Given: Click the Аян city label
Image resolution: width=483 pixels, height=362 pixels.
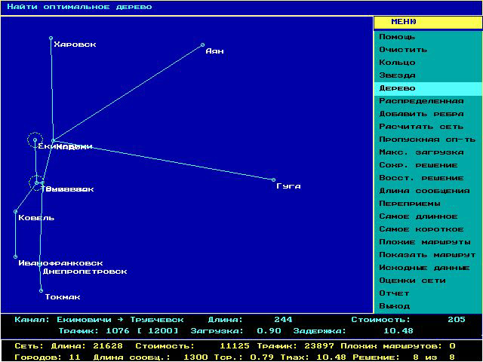Looking at the screenshot, I should 214,51.
